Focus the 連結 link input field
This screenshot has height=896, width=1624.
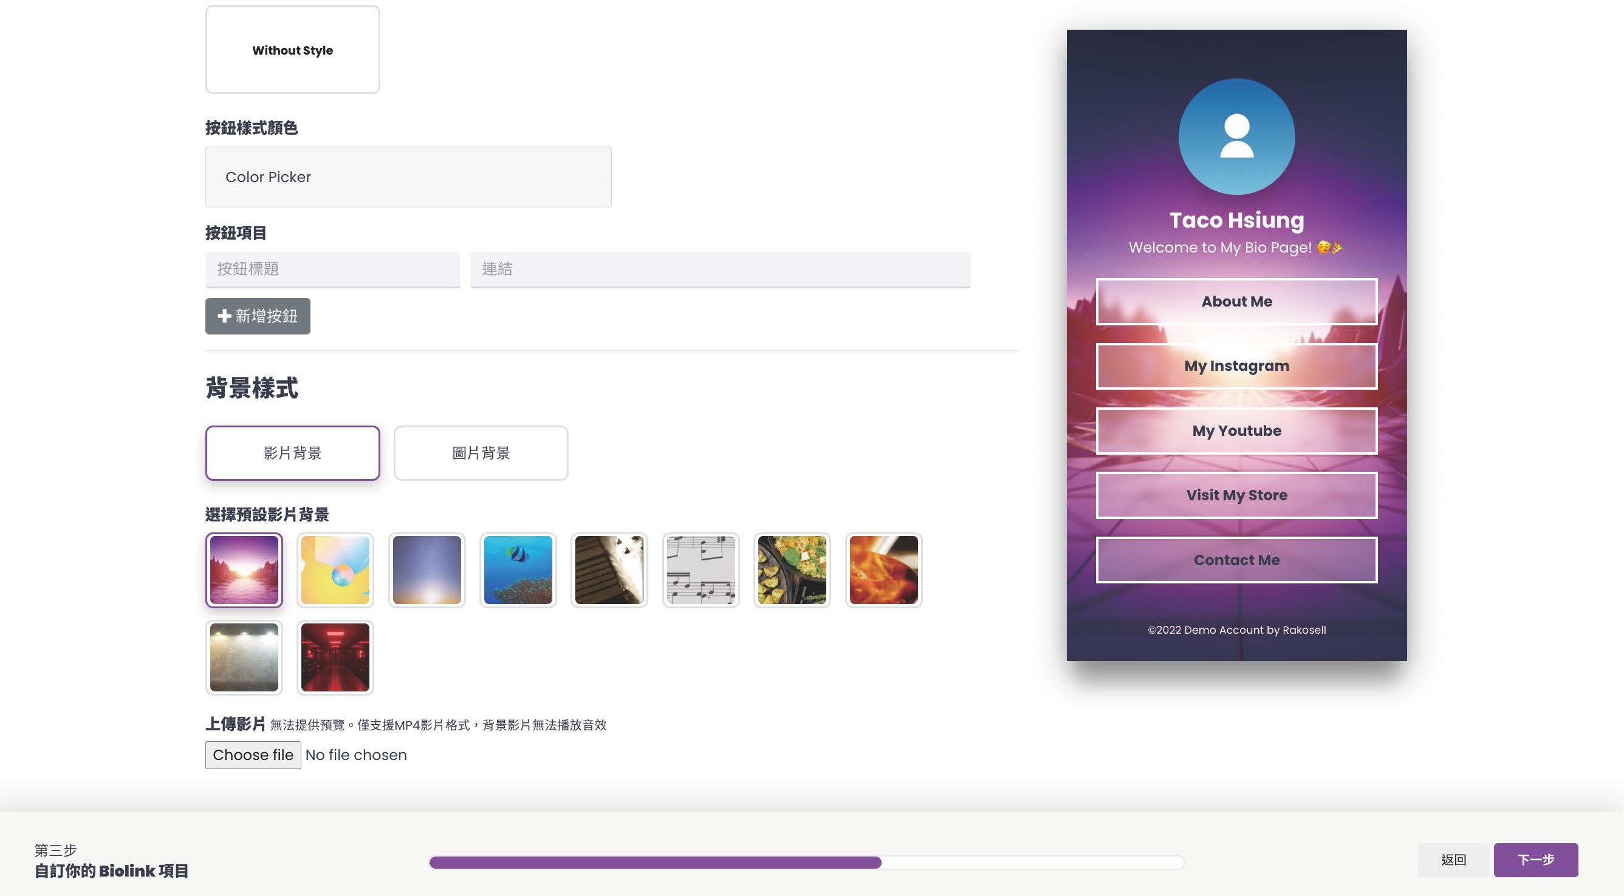[721, 269]
